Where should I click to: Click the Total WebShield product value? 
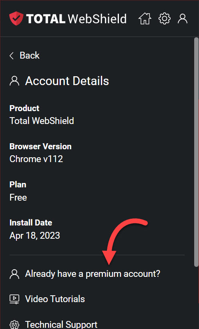[42, 121]
